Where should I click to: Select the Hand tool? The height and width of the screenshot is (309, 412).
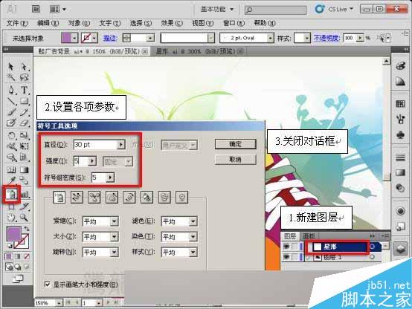(11, 218)
